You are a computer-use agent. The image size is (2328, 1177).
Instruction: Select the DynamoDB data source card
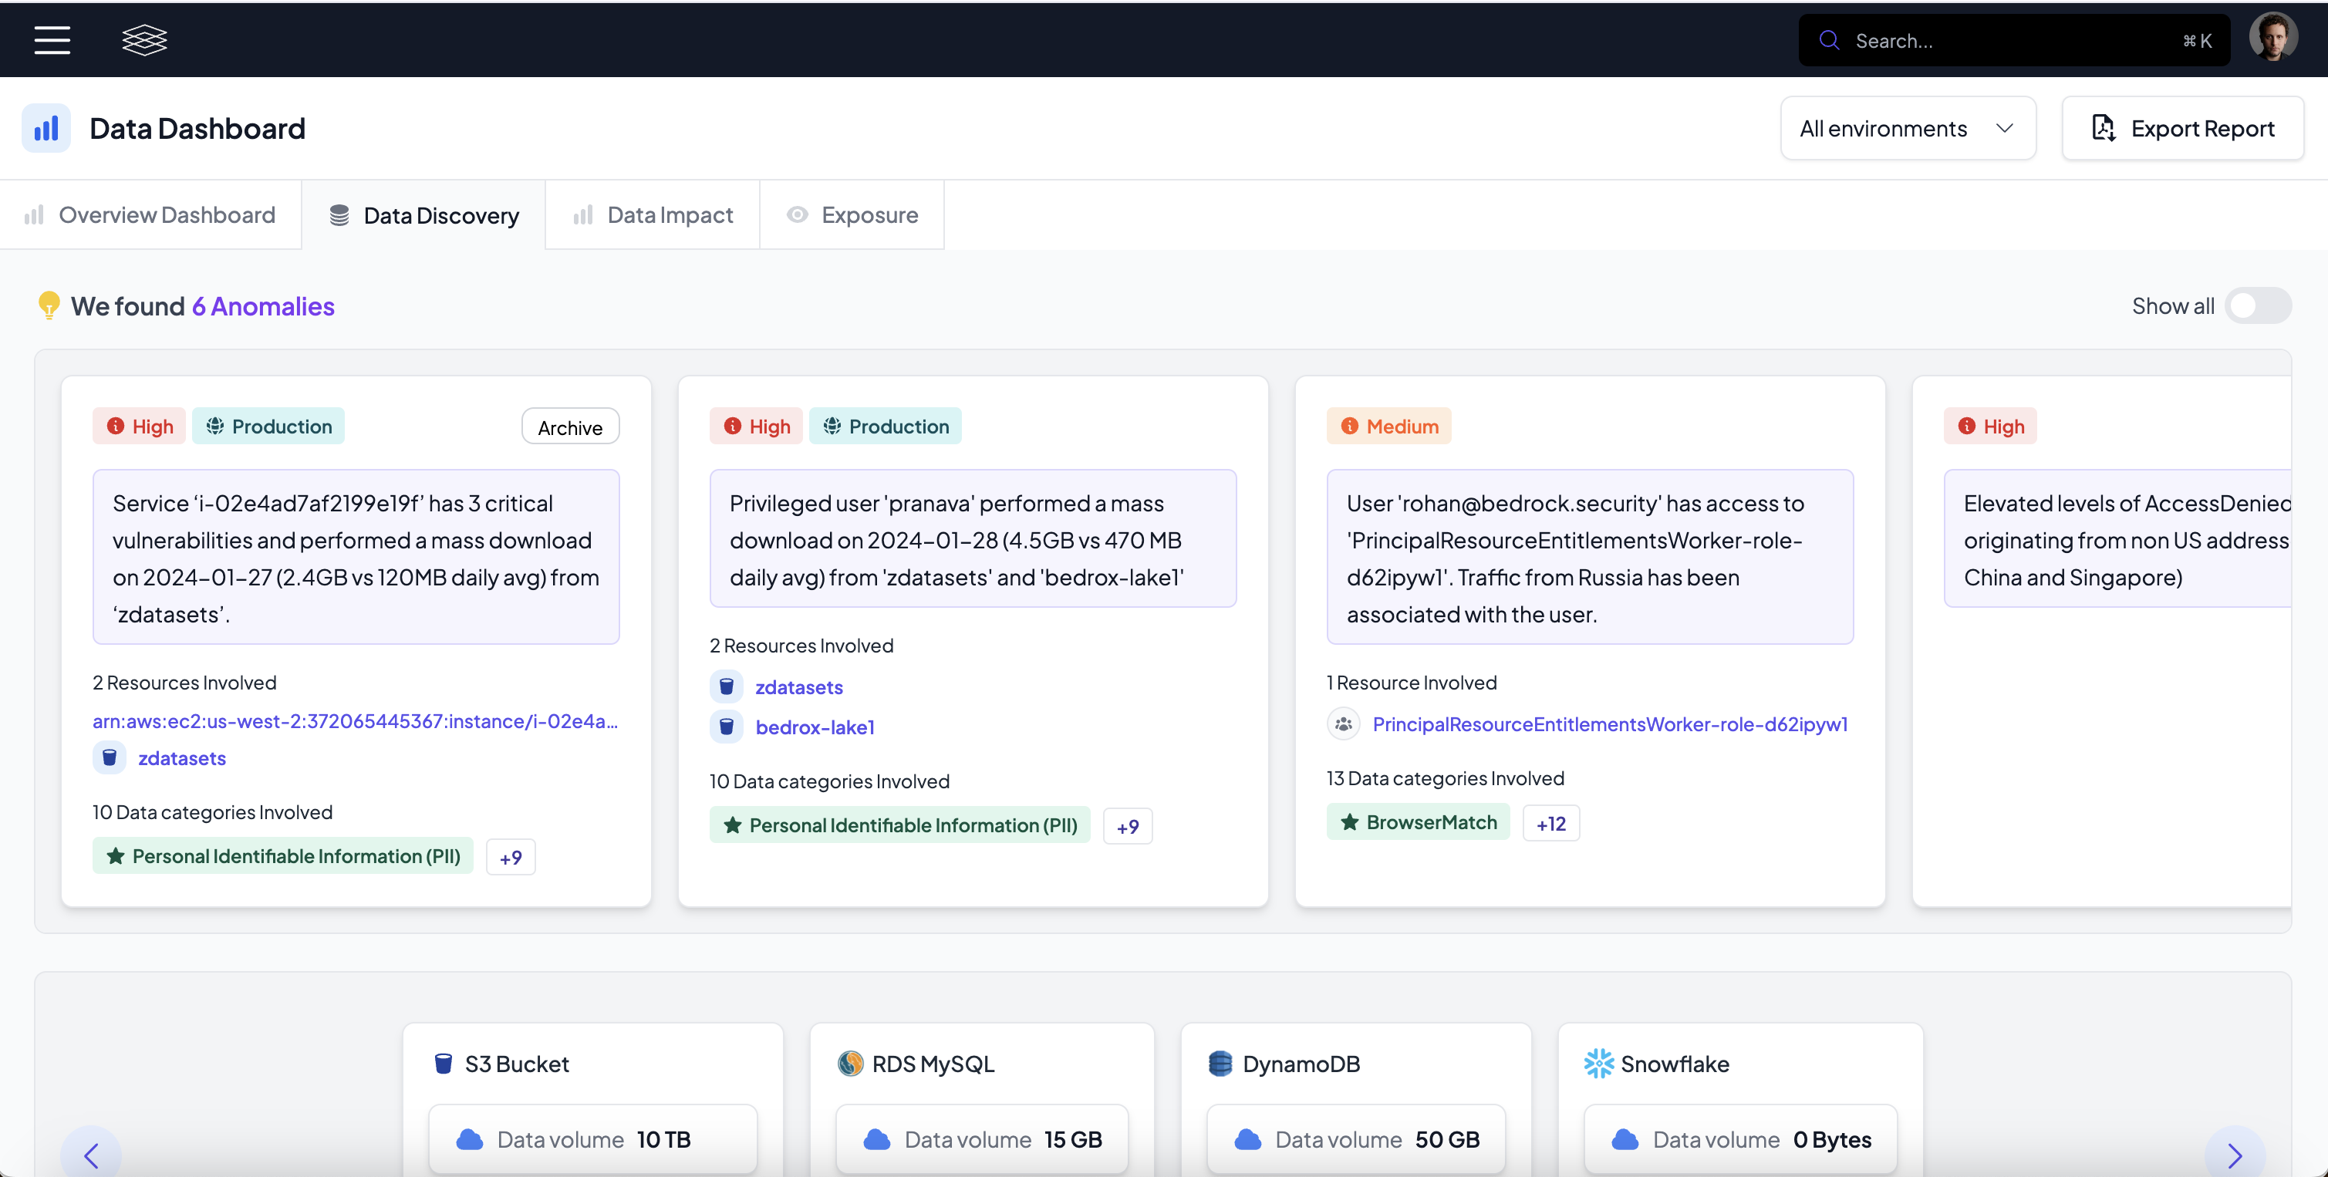(1357, 1099)
